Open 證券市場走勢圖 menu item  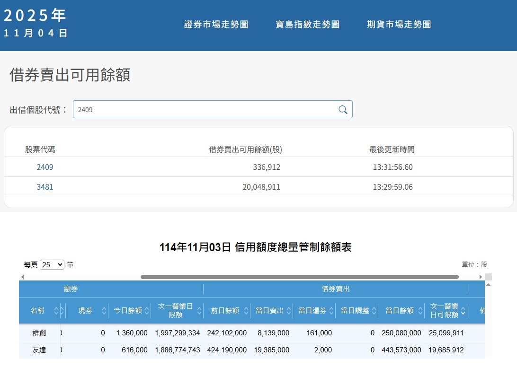pyautogui.click(x=216, y=25)
